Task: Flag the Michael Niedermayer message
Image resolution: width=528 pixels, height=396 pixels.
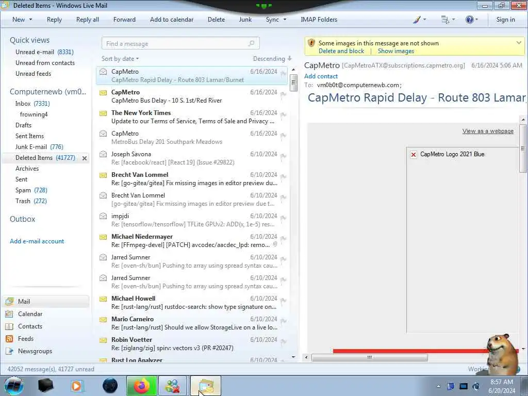Action: point(283,238)
